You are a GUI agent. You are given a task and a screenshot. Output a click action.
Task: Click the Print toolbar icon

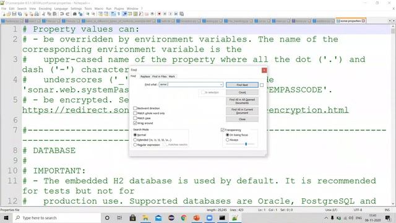click(37, 14)
